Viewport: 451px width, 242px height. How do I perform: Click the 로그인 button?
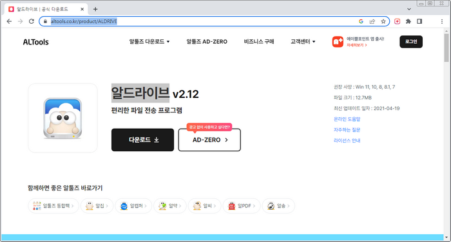coord(411,42)
